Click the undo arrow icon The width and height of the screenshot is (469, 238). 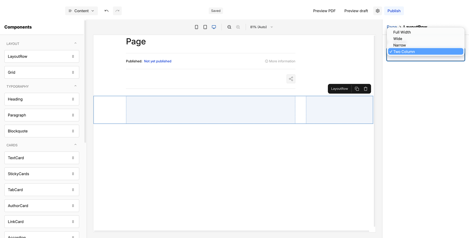[106, 11]
